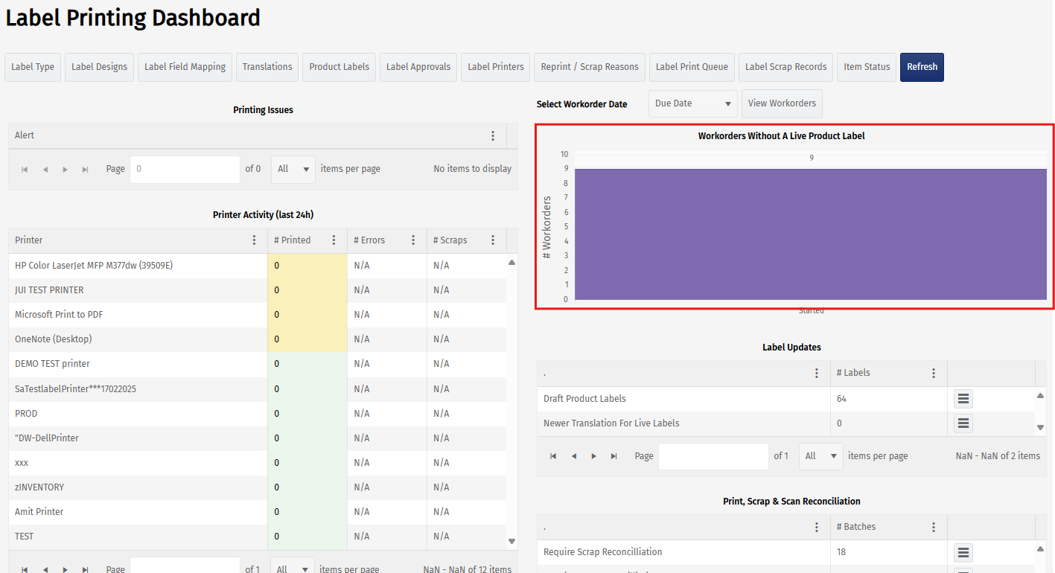
Task: Click the # Scraps column header text
Action: 450,240
